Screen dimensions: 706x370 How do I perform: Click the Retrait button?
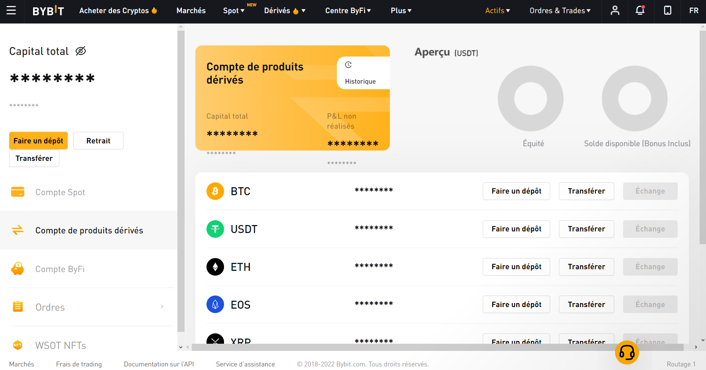pyautogui.click(x=98, y=141)
